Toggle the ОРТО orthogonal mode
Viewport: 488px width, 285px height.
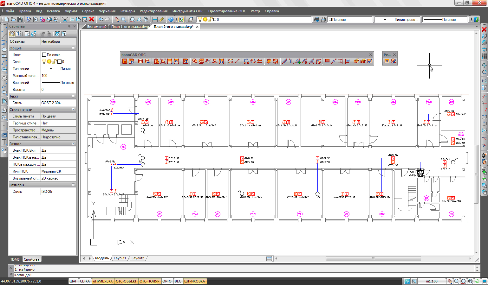[167, 281]
